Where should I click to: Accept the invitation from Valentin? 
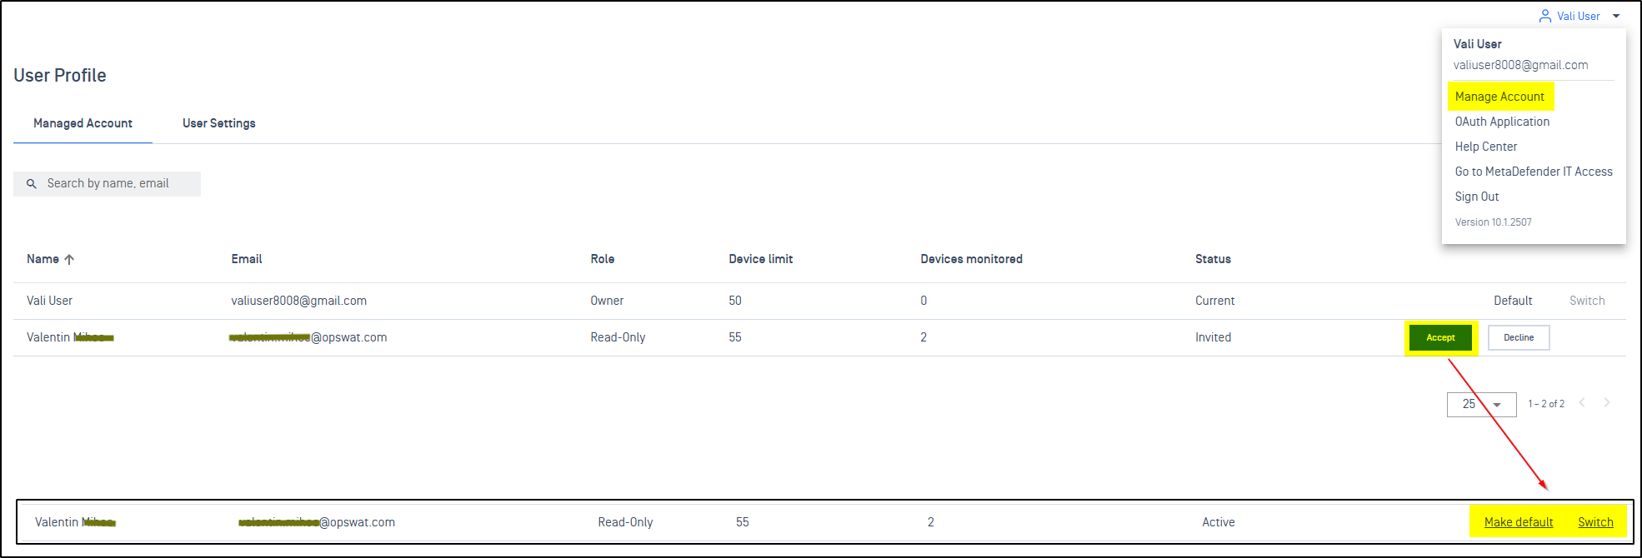(x=1440, y=337)
